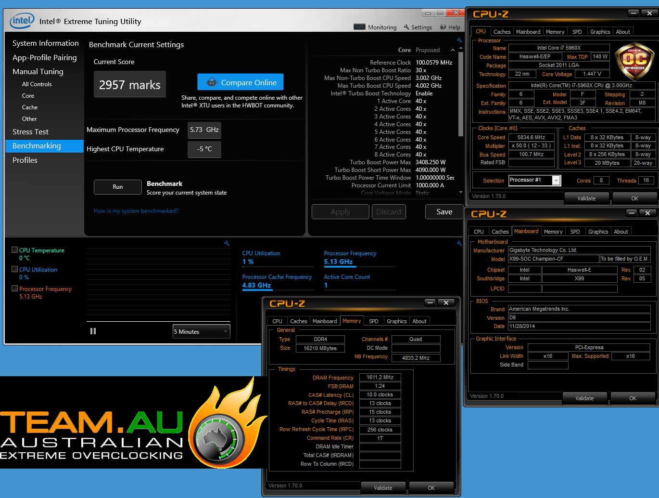The height and width of the screenshot is (498, 659).
Task: Click the wrench icon above monitoring graph
Action: (227, 243)
